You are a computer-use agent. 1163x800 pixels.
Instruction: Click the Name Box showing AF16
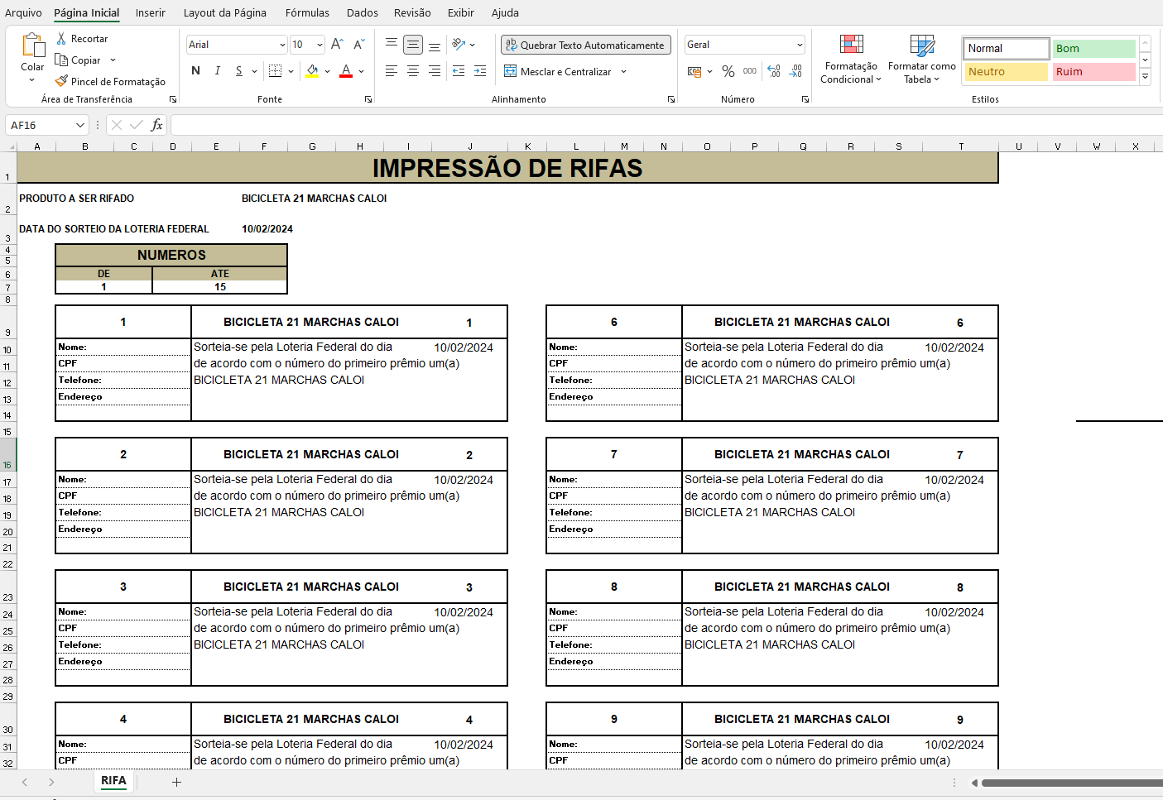(x=40, y=126)
